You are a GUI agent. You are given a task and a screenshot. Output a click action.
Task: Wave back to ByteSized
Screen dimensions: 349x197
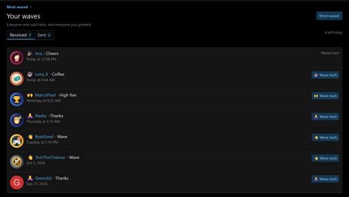click(x=325, y=138)
